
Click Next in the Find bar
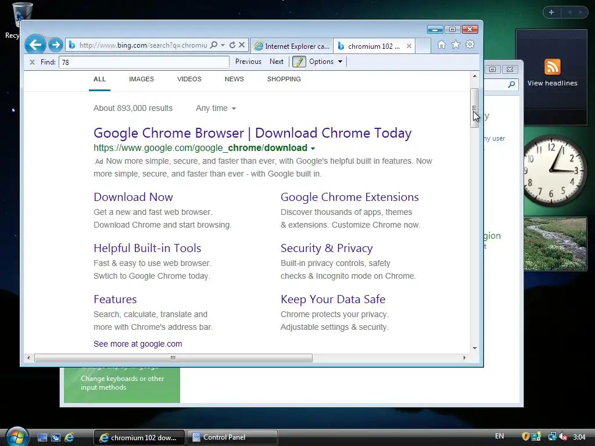[x=277, y=62]
